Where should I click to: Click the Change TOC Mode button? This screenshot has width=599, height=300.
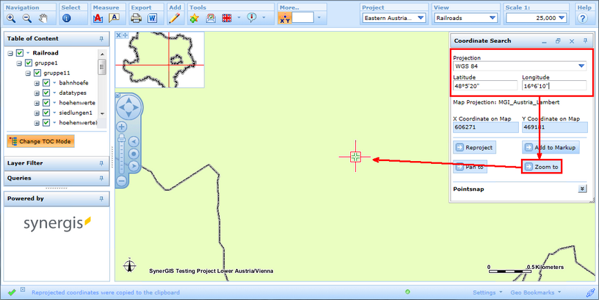point(41,142)
